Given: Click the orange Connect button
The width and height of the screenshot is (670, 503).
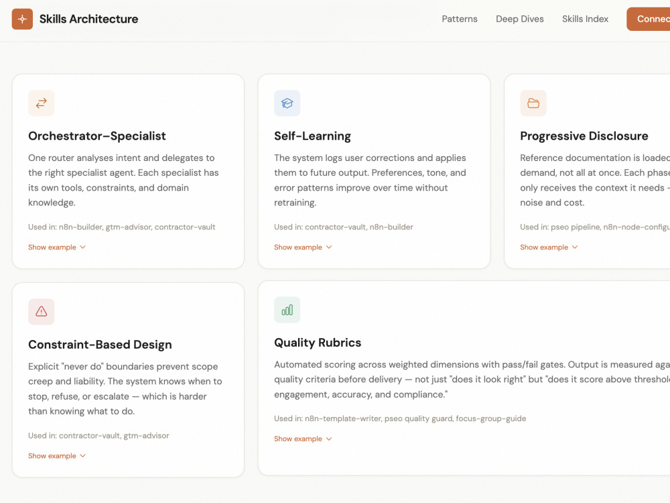Looking at the screenshot, I should coord(648,19).
